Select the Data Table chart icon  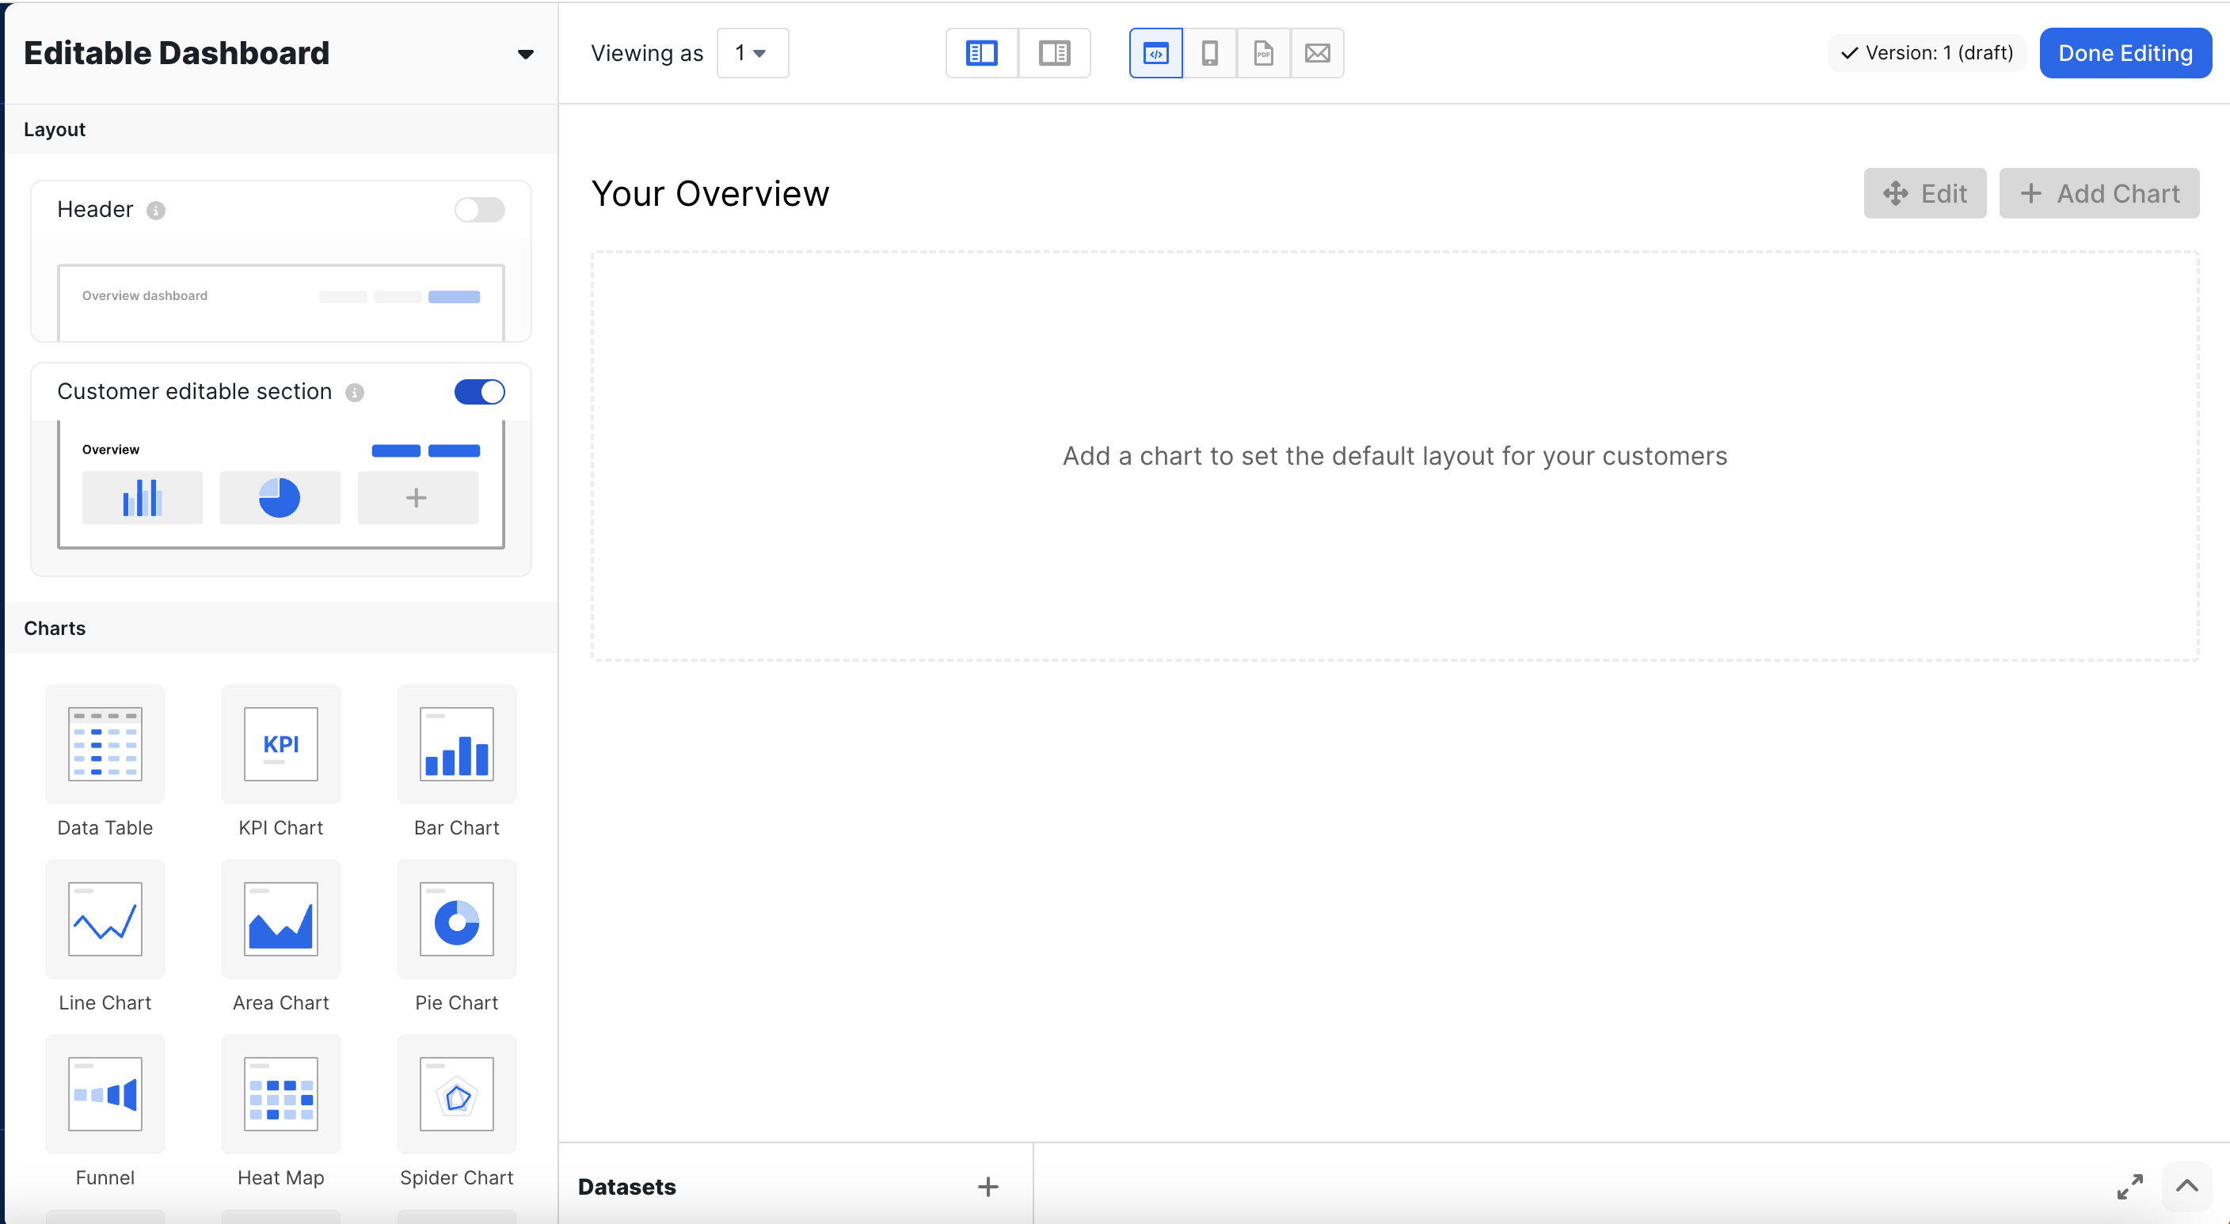tap(105, 743)
